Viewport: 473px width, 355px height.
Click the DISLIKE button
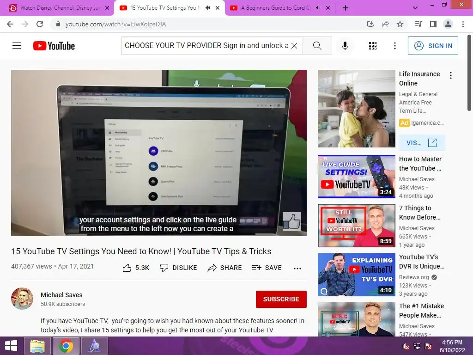178,268
